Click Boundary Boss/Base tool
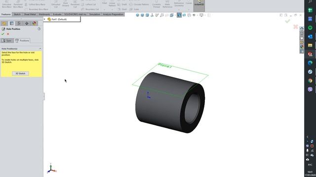This screenshot has width=316, height=177. pyautogui.click(x=37, y=9)
